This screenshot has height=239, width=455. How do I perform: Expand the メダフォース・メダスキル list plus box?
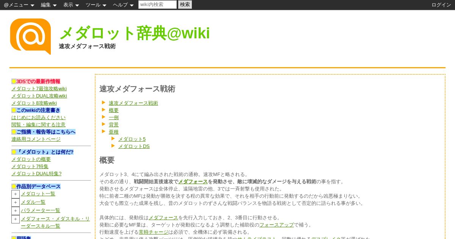16,219
